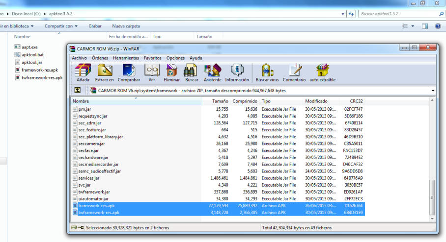
Task: Show archive Información icon
Action: [237, 73]
